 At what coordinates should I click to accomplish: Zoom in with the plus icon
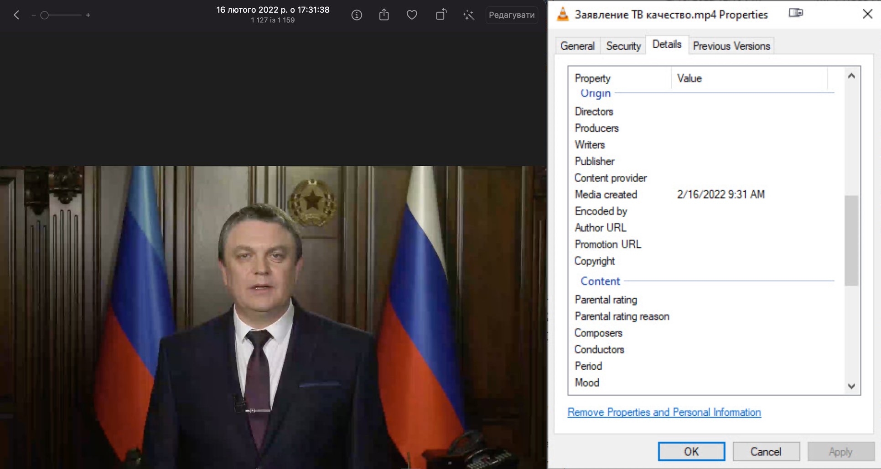[88, 15]
